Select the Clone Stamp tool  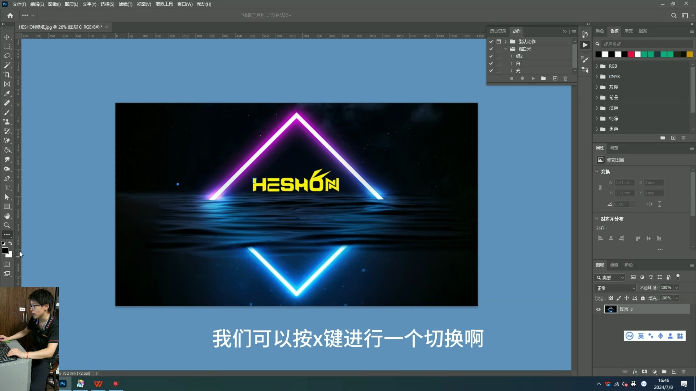[7, 121]
